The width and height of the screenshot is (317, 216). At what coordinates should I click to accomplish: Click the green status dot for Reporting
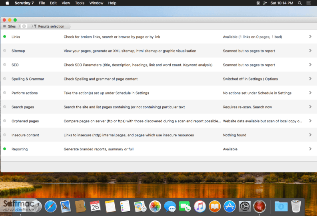click(5, 149)
